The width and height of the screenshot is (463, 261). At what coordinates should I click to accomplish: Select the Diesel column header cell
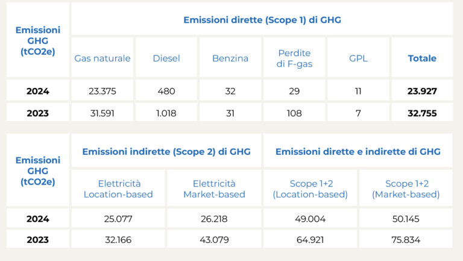[x=166, y=58]
